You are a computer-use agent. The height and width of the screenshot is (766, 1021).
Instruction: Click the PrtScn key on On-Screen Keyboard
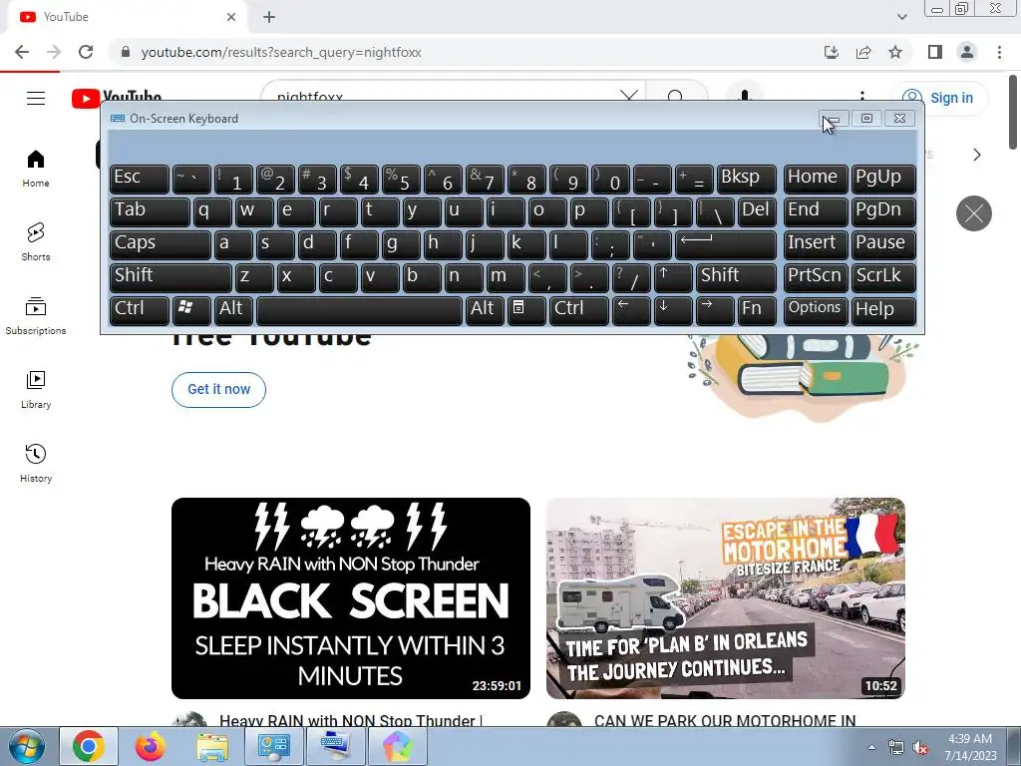[x=816, y=277]
